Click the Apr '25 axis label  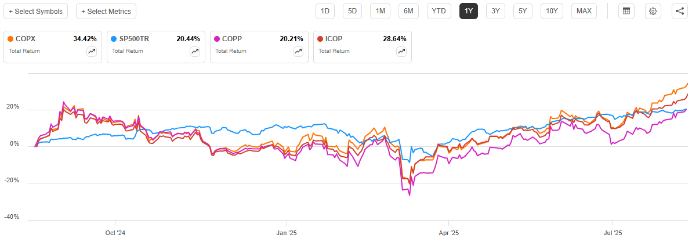click(x=448, y=232)
